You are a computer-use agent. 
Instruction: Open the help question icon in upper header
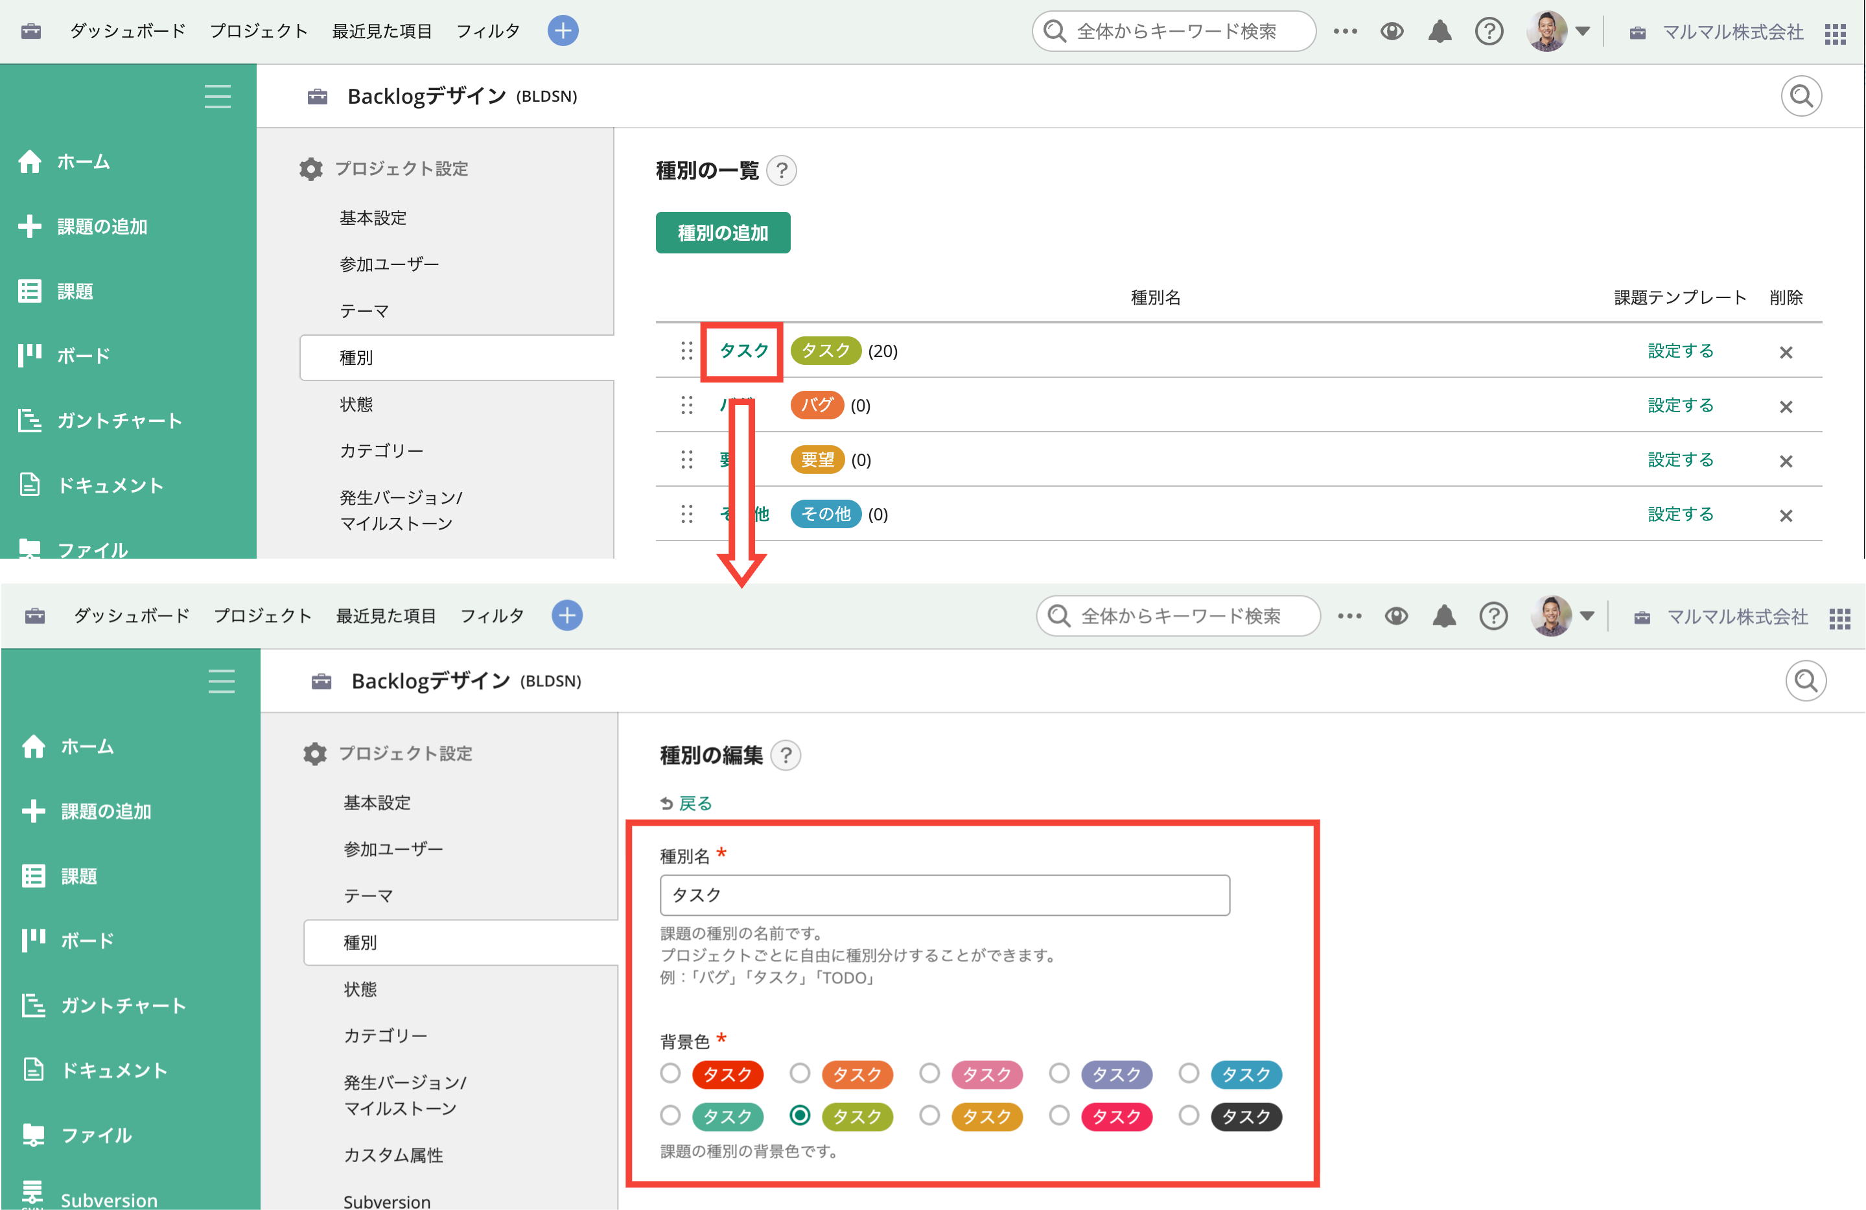[x=1488, y=31]
